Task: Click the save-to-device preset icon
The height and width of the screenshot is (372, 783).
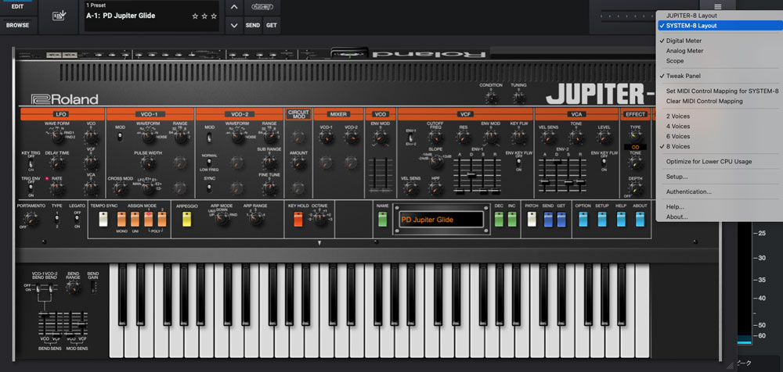Action: click(59, 16)
